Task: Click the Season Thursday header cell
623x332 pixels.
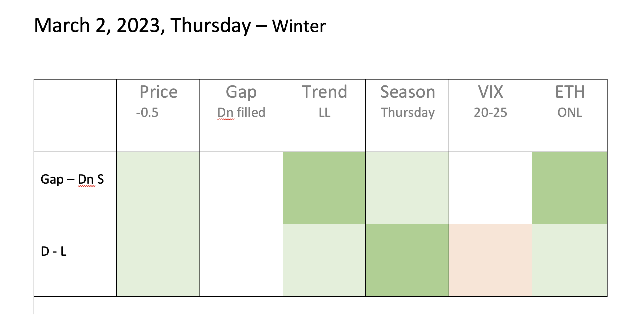Action: pos(407,116)
